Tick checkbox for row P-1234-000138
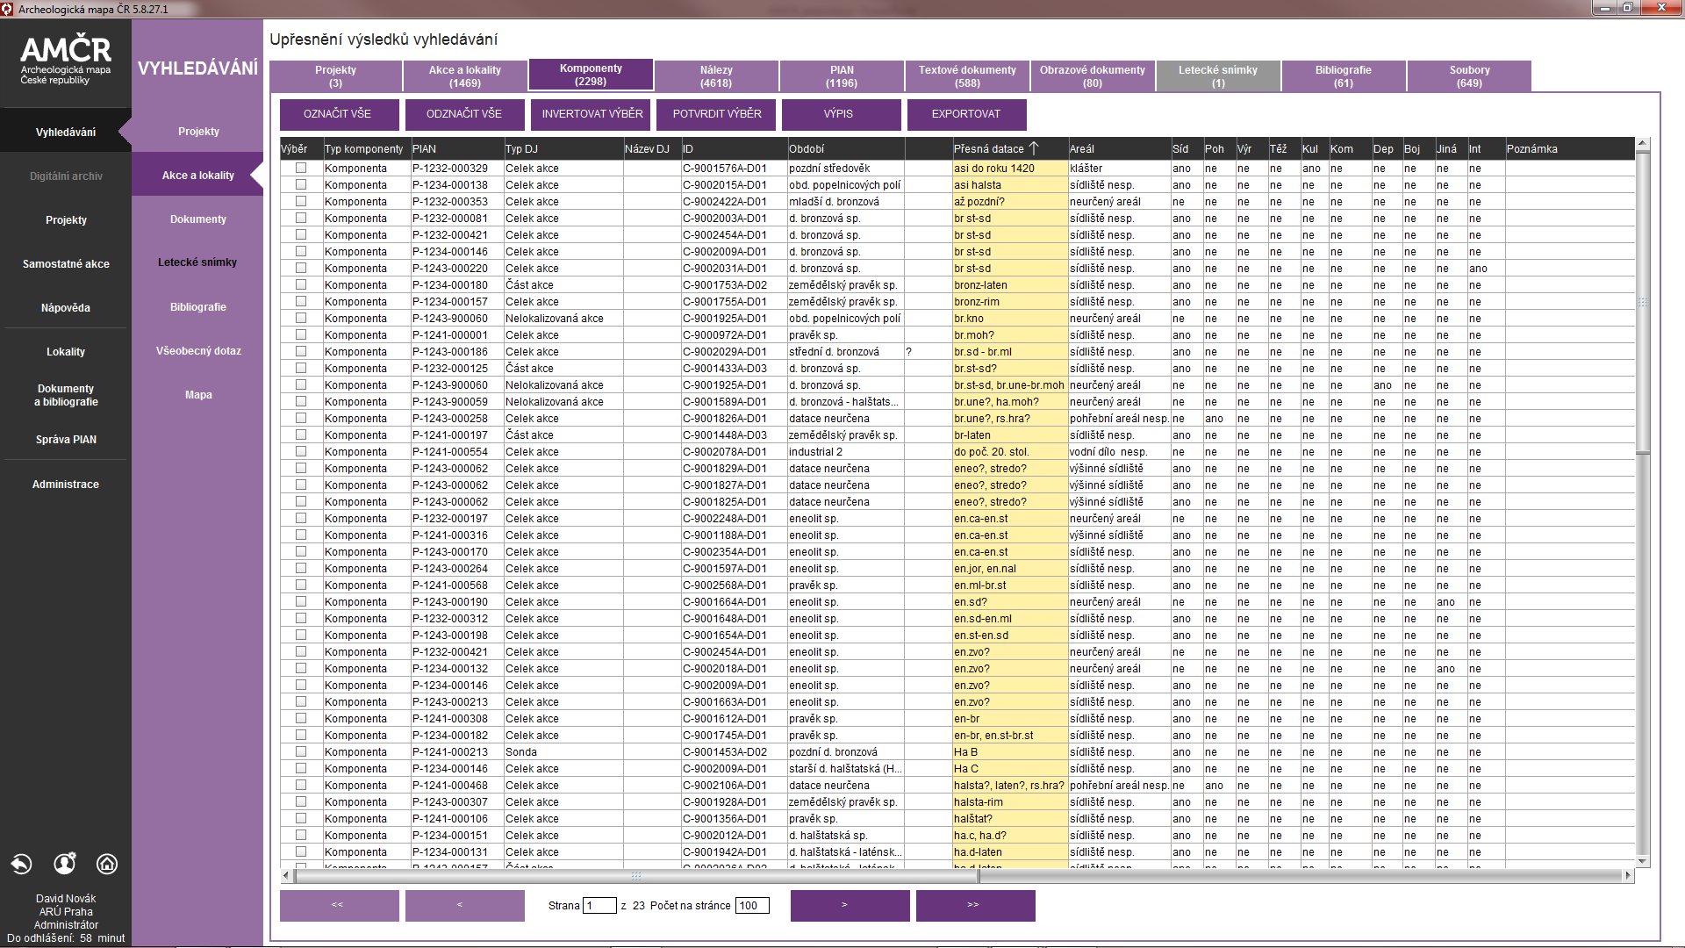Screen dimensions: 1685x948 point(301,184)
